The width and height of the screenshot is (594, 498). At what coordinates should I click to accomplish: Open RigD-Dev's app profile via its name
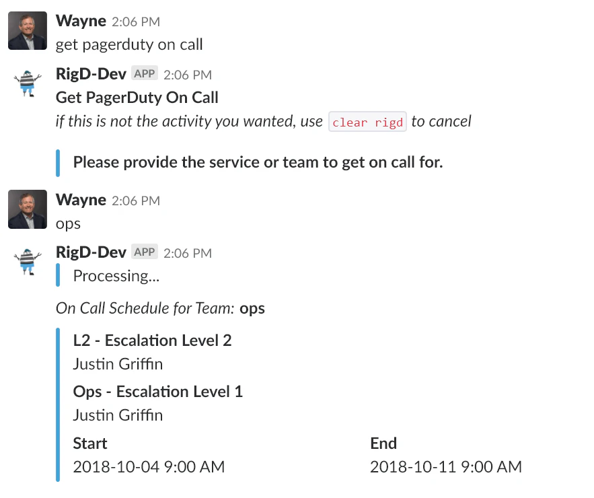tap(90, 73)
